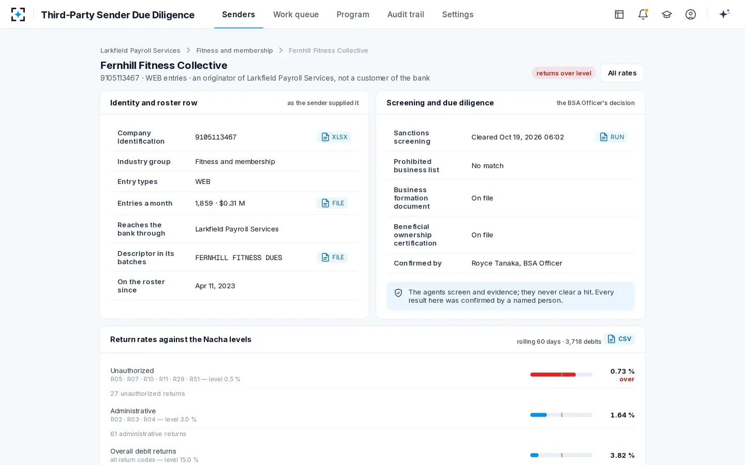The image size is (745, 465).
Task: Click Larkfield Payroll Services in Reaches the bank through row
Action: [x=236, y=229]
